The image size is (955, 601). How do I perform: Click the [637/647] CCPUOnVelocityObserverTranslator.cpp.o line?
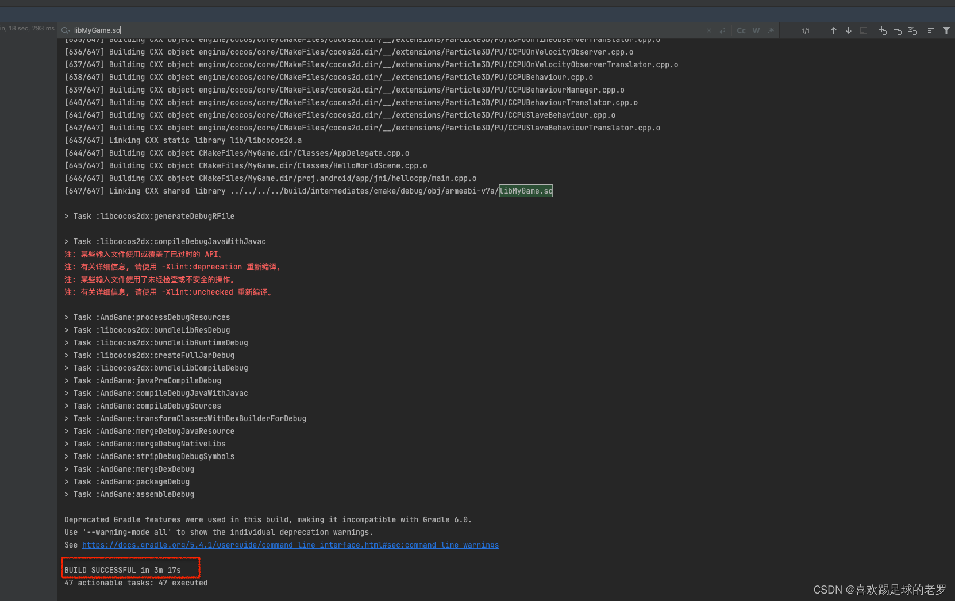371,64
